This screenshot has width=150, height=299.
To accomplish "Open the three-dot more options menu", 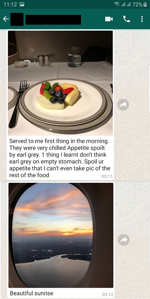I will point(142,19).
